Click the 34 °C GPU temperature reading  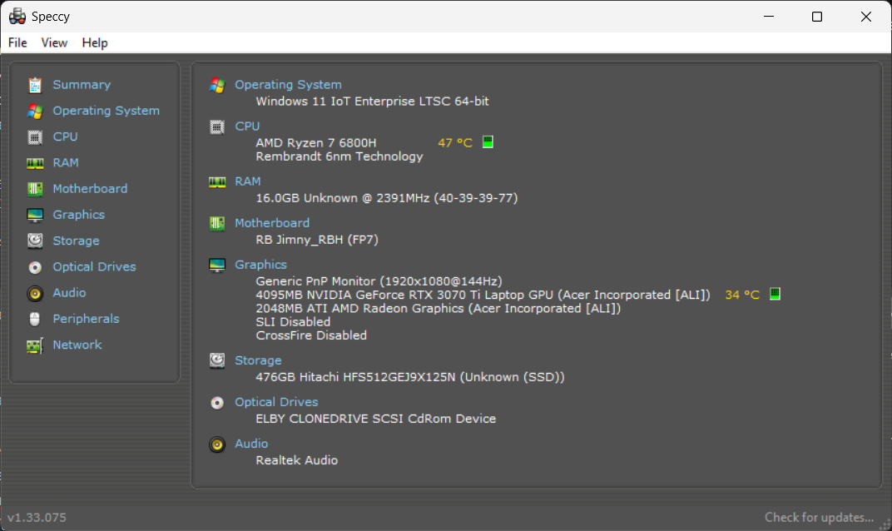(742, 295)
